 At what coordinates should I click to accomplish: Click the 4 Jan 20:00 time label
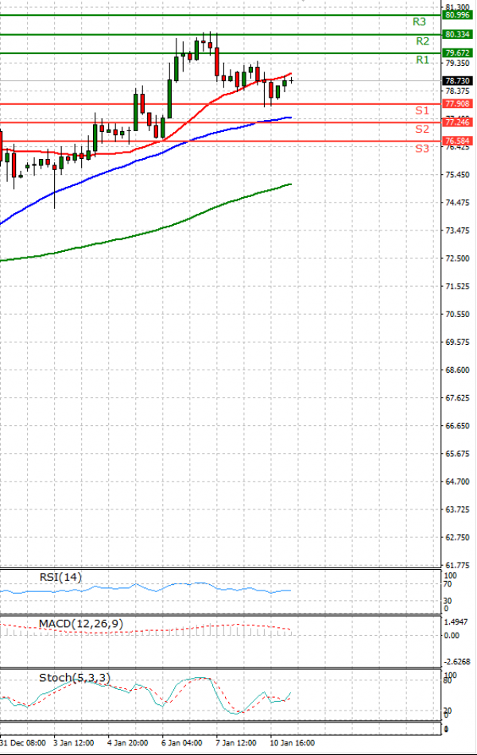pyautogui.click(x=128, y=743)
